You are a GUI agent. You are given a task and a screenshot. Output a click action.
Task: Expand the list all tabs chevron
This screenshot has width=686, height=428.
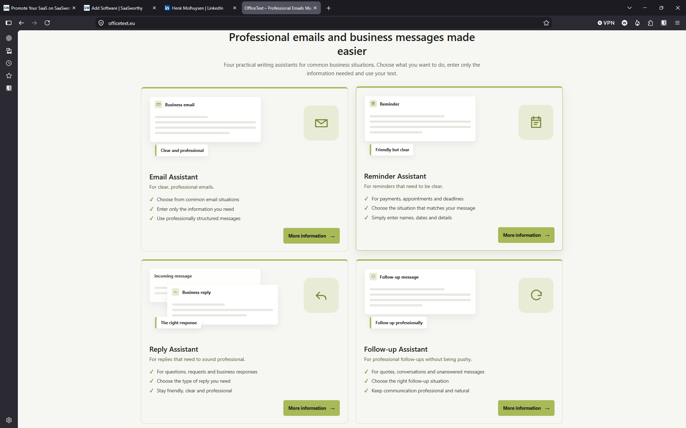pyautogui.click(x=630, y=8)
